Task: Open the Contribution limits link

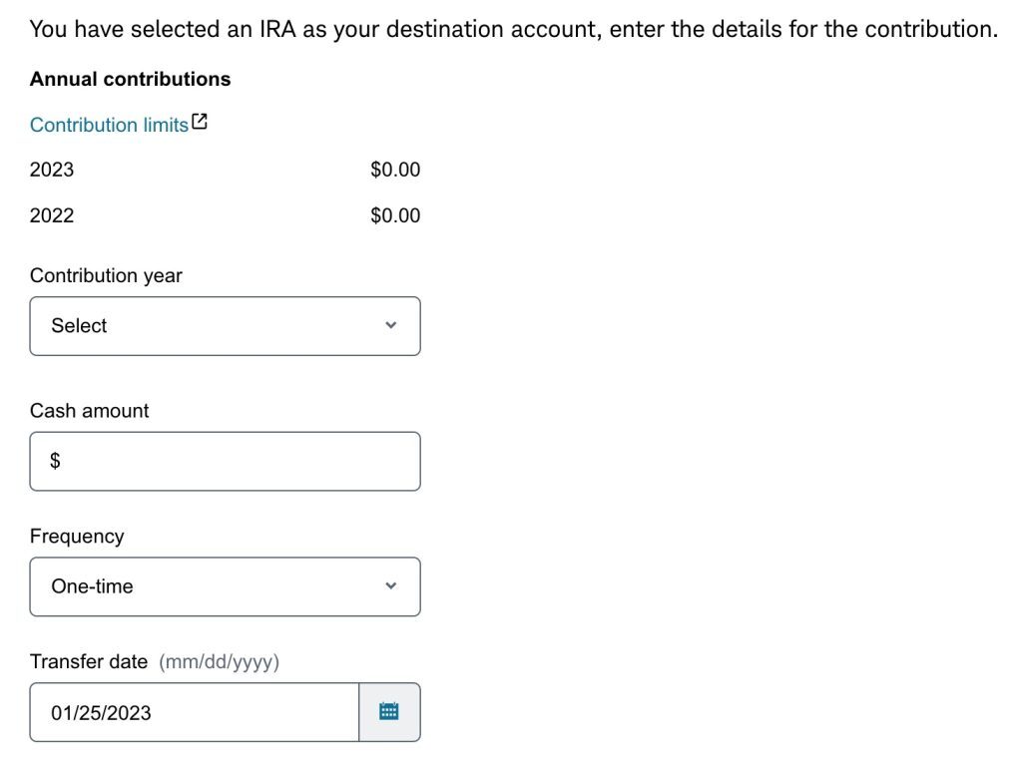Action: (109, 125)
